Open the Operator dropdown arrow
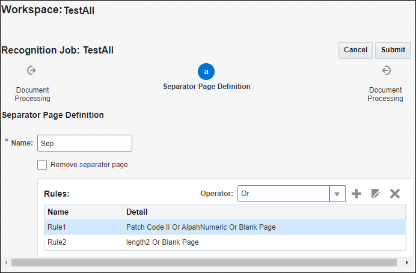The image size is (416, 273). (x=337, y=194)
